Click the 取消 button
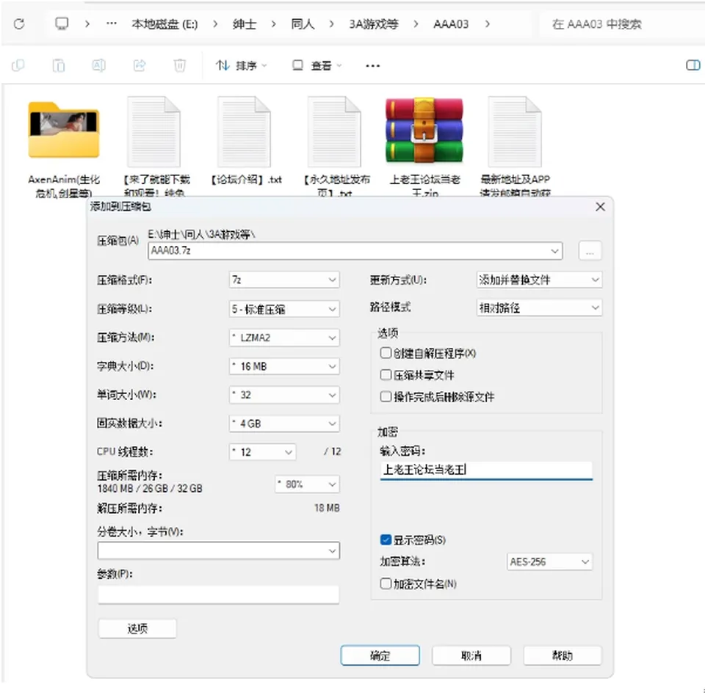Screen dimensions: 705x695 pos(471,655)
